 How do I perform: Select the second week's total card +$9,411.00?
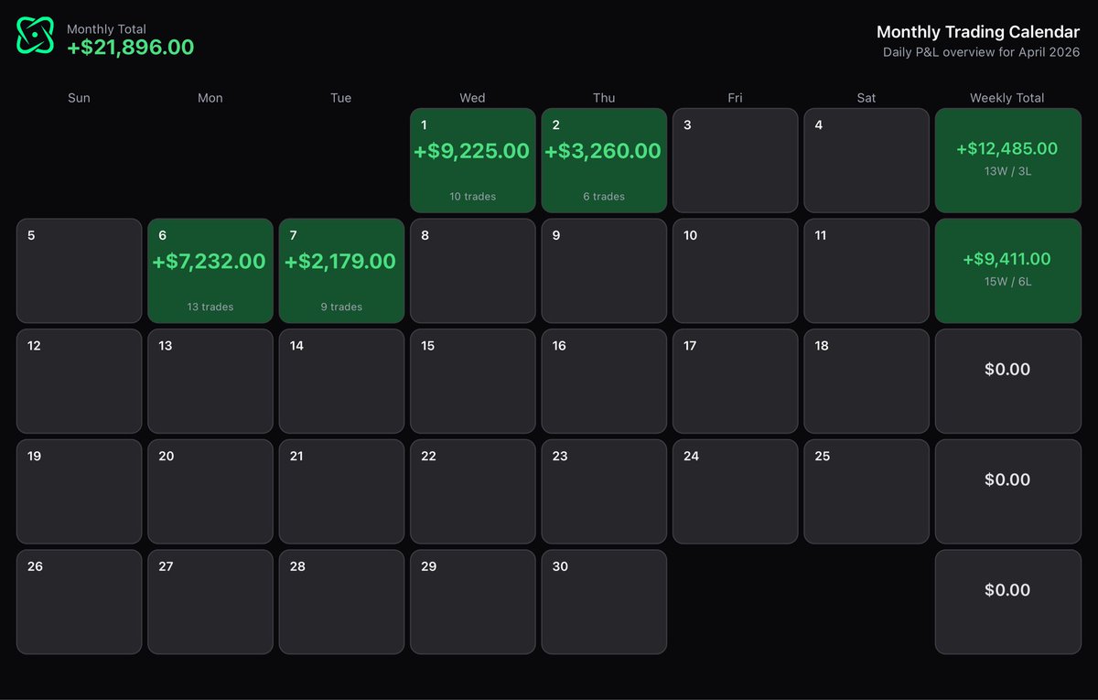1007,271
